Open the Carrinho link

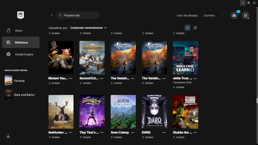click(x=209, y=16)
